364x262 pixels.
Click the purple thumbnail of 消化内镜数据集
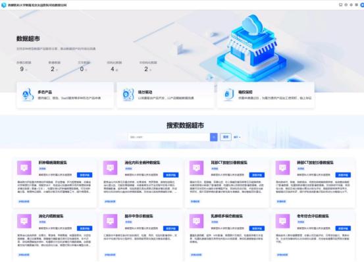24,221
